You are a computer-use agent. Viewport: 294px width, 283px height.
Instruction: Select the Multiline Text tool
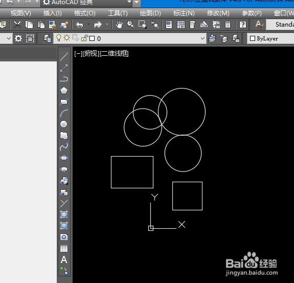[x=64, y=260]
